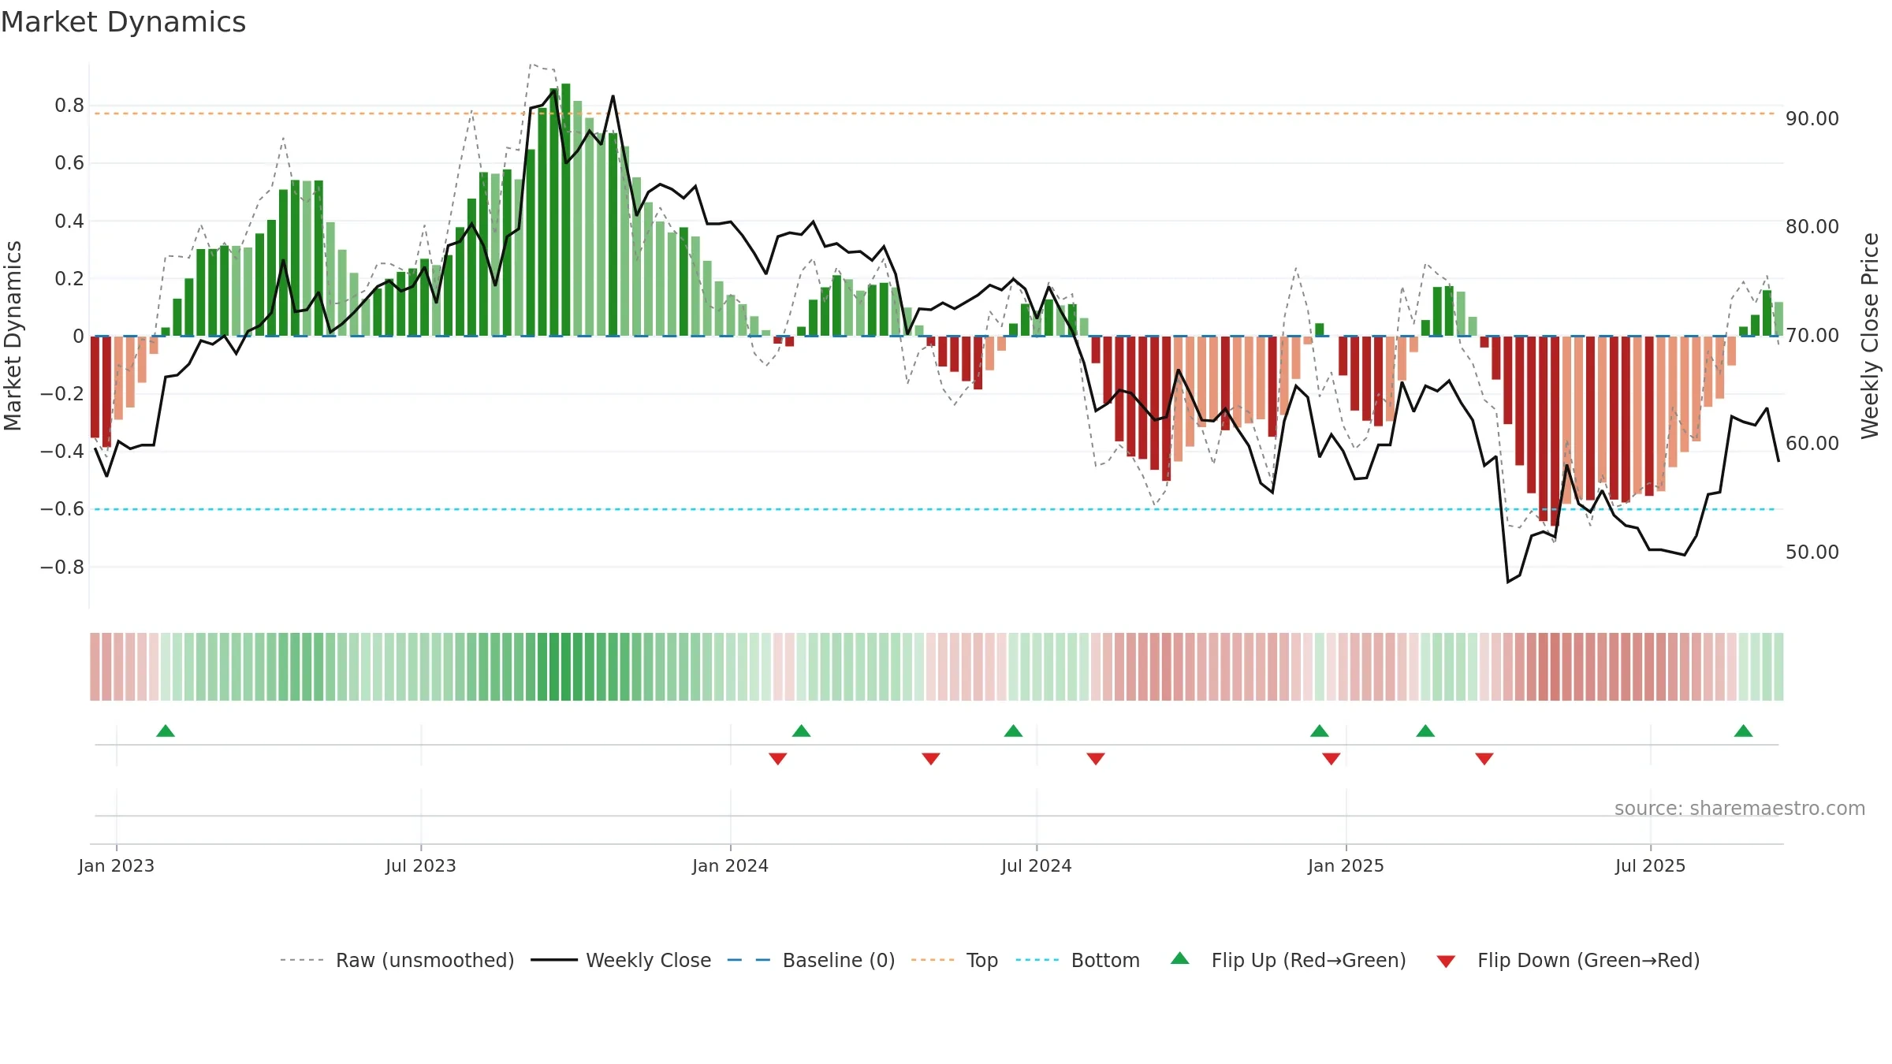Click the Jul 2024 x-axis label

click(1037, 866)
